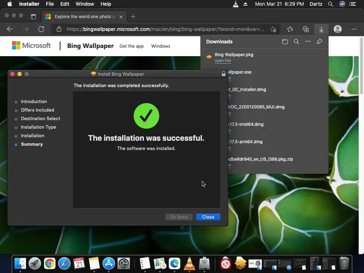The width and height of the screenshot is (364, 273).
Task: Open Notes from the Dock
Action: 94,263
